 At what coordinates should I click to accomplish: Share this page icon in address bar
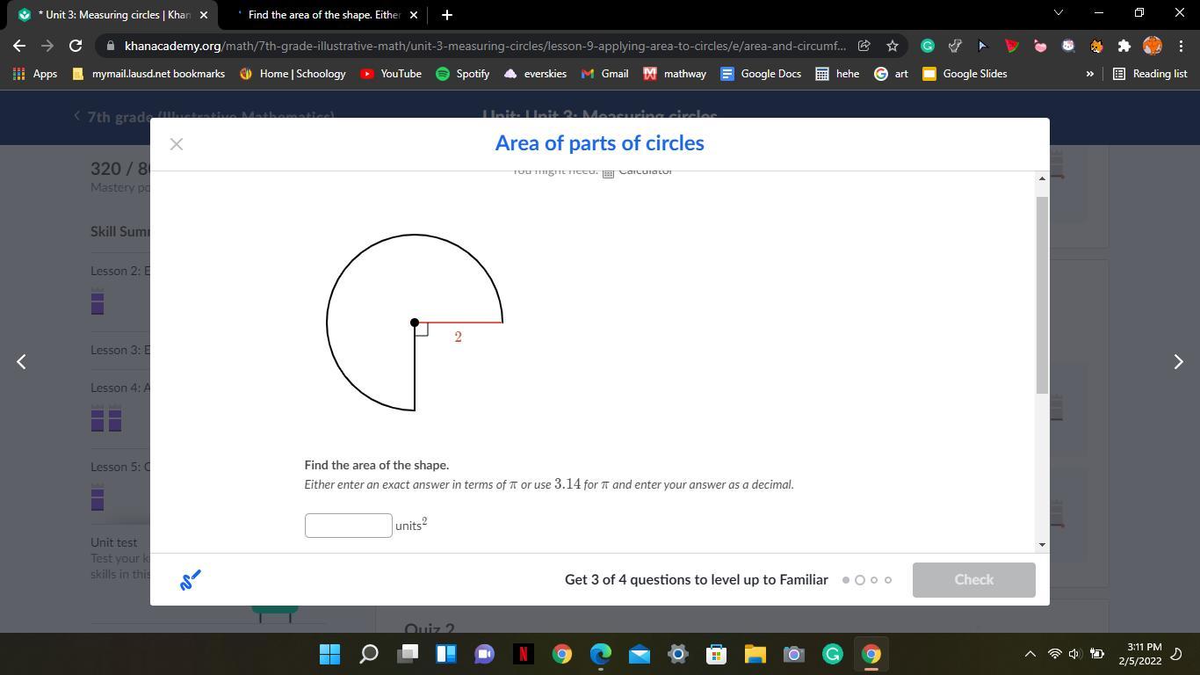click(864, 46)
